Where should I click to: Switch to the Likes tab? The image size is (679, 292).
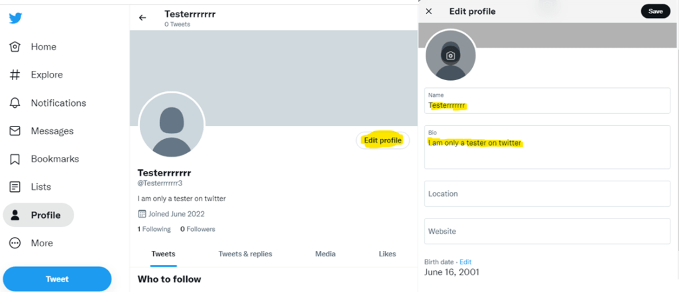(387, 254)
